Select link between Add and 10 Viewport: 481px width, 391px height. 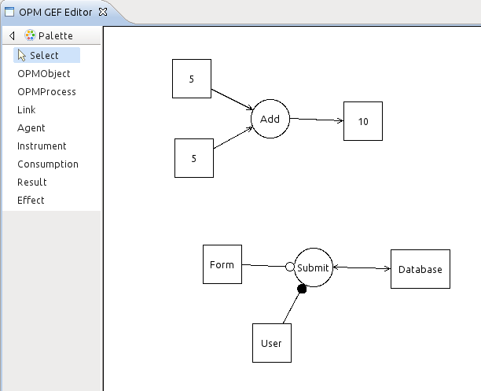click(317, 120)
